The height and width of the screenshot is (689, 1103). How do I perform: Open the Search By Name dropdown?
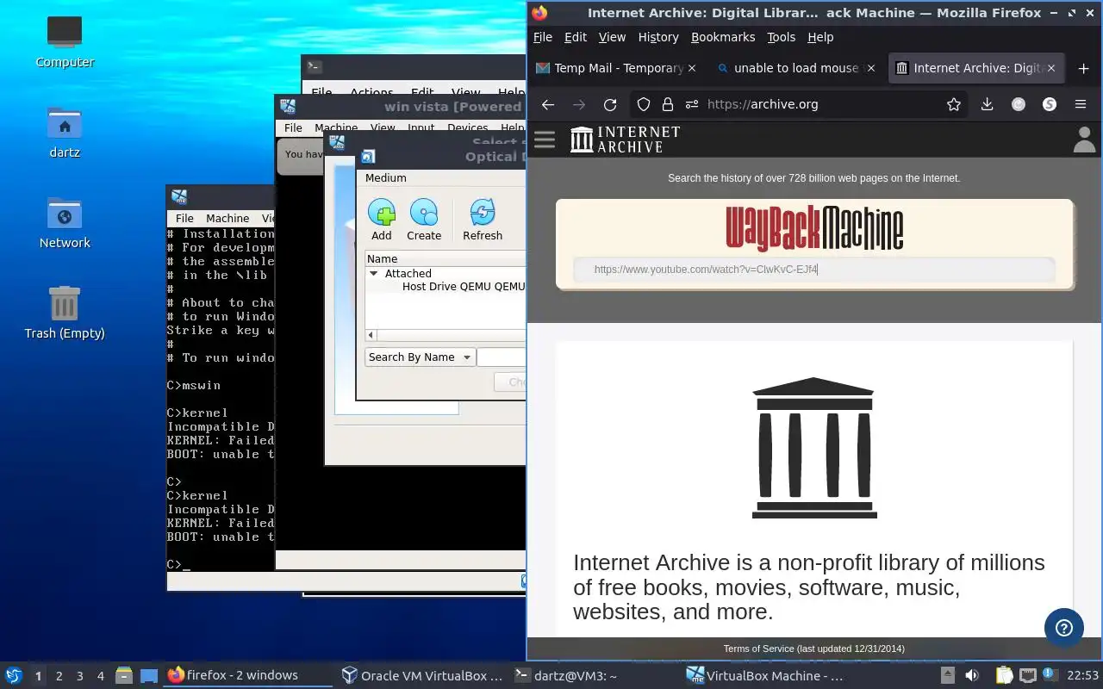[420, 357]
